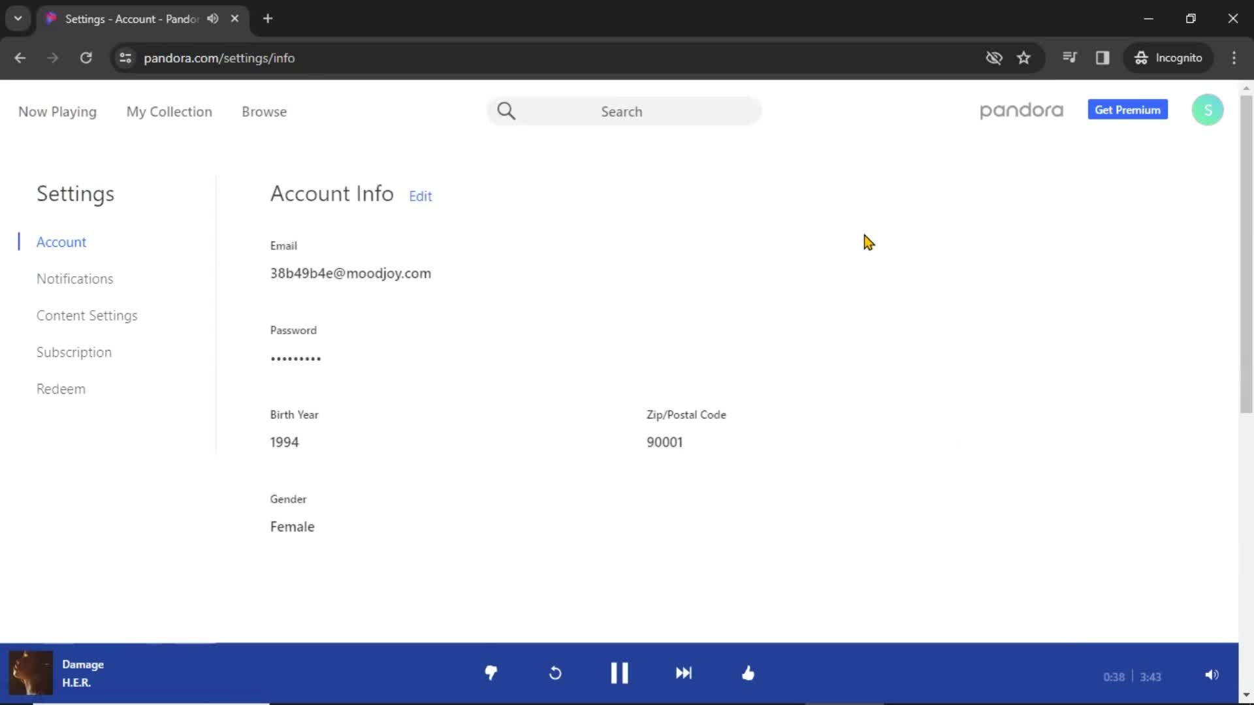Open Notifications settings
1254x705 pixels.
(x=75, y=279)
